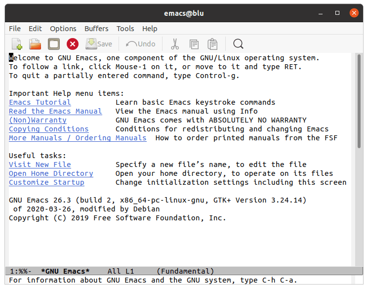Click the Search magnifier icon
368x289 pixels.
tap(238, 44)
